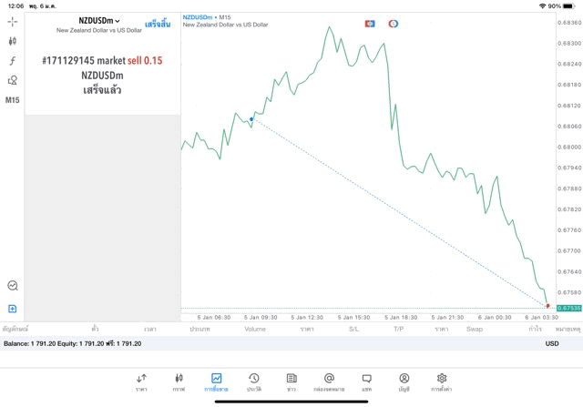583x407 pixels.
Task: Sort trades by the Volume column header
Action: point(255,329)
